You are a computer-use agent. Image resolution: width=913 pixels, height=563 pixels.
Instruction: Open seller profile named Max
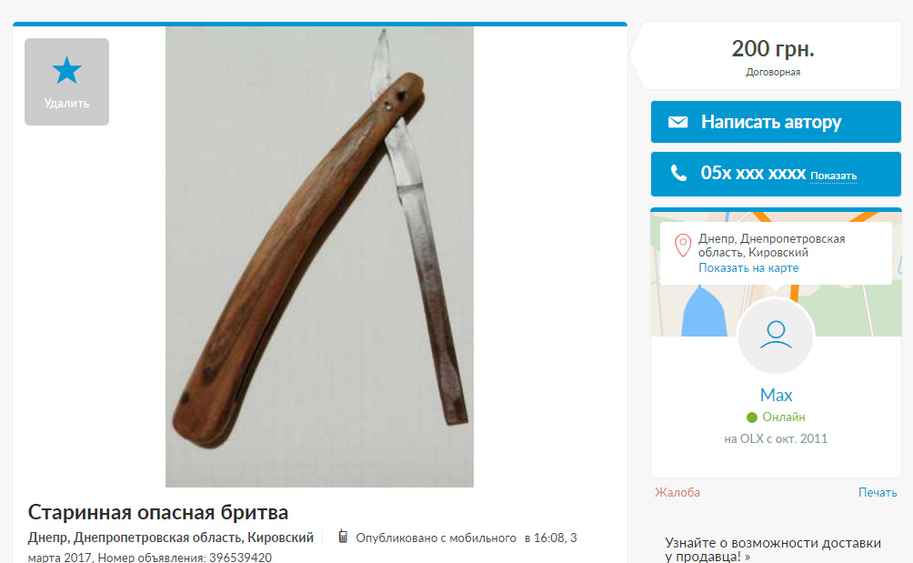[x=776, y=395]
